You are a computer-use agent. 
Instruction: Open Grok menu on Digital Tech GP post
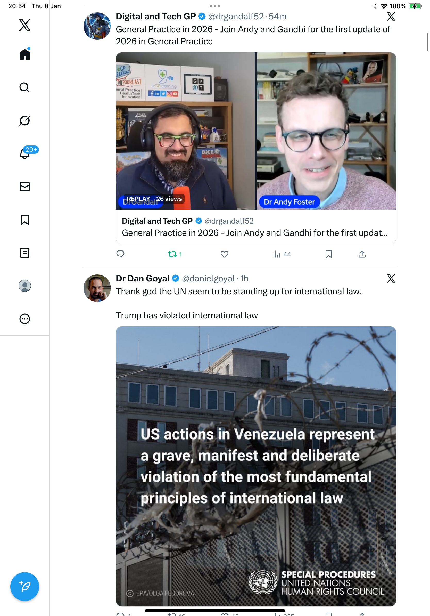[x=391, y=16]
